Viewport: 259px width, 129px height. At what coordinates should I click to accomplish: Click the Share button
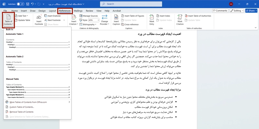pyautogui.click(x=251, y=11)
